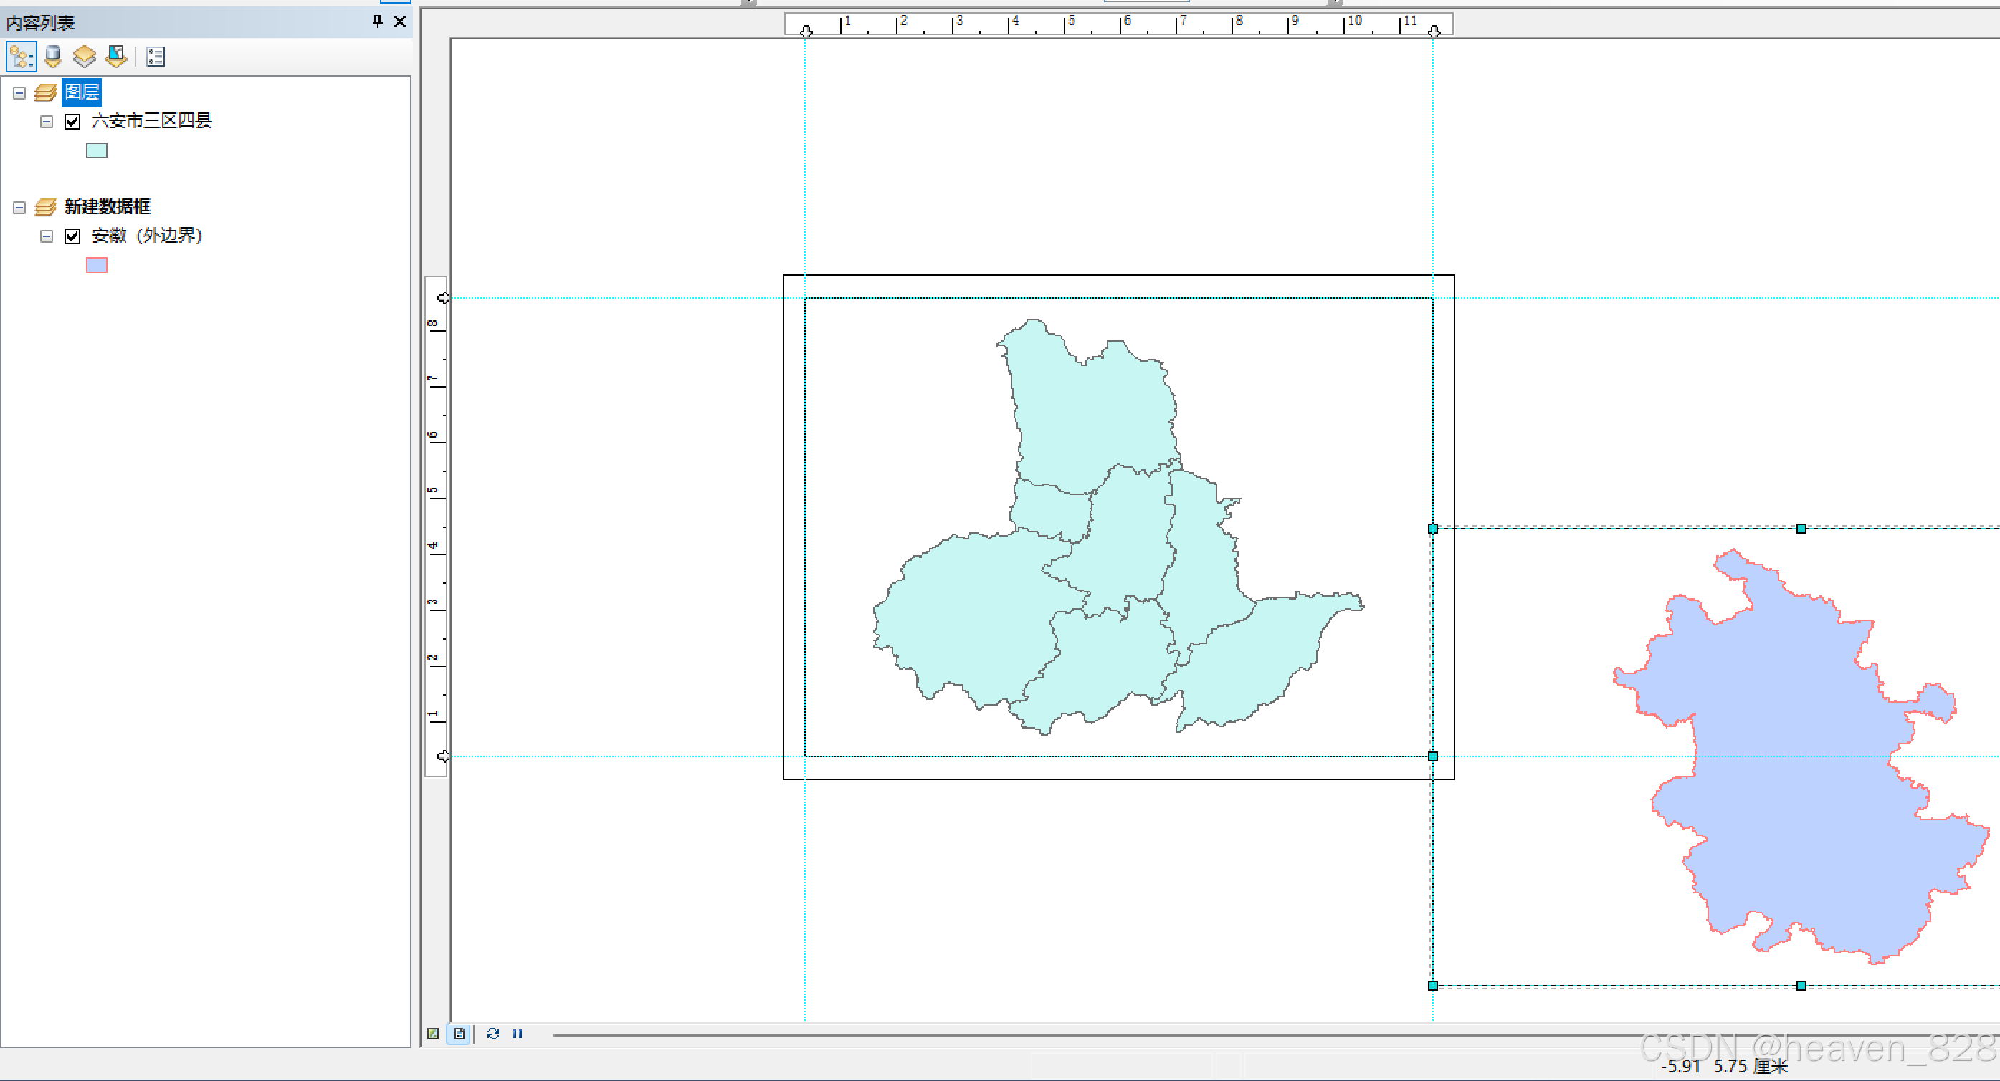The image size is (2000, 1081).
Task: Switch to List By Source view
Action: tap(53, 57)
